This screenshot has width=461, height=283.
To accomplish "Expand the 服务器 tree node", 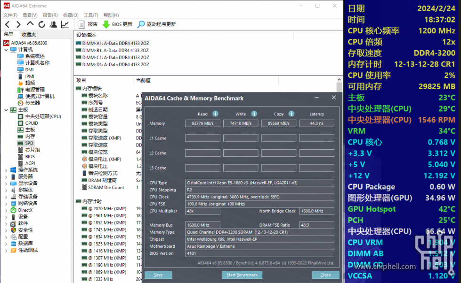I will pyautogui.click(x=6, y=176).
